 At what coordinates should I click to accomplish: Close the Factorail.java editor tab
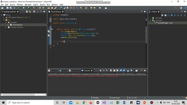[63, 12]
